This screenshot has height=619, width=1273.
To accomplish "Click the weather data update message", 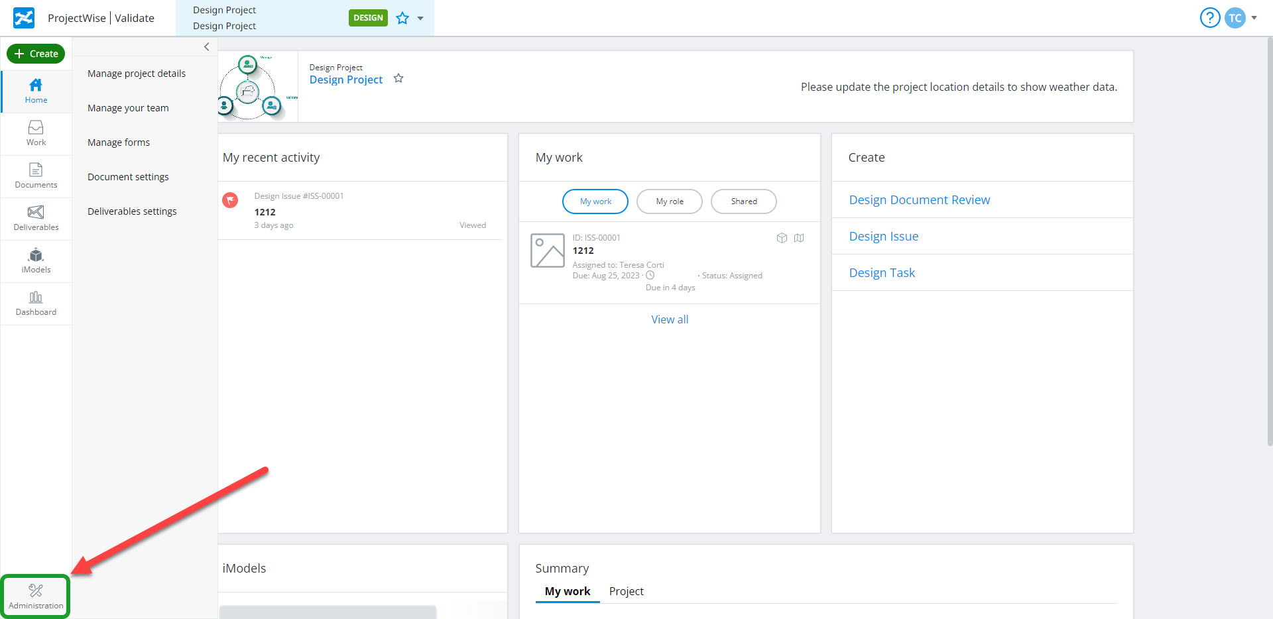I will tap(959, 87).
